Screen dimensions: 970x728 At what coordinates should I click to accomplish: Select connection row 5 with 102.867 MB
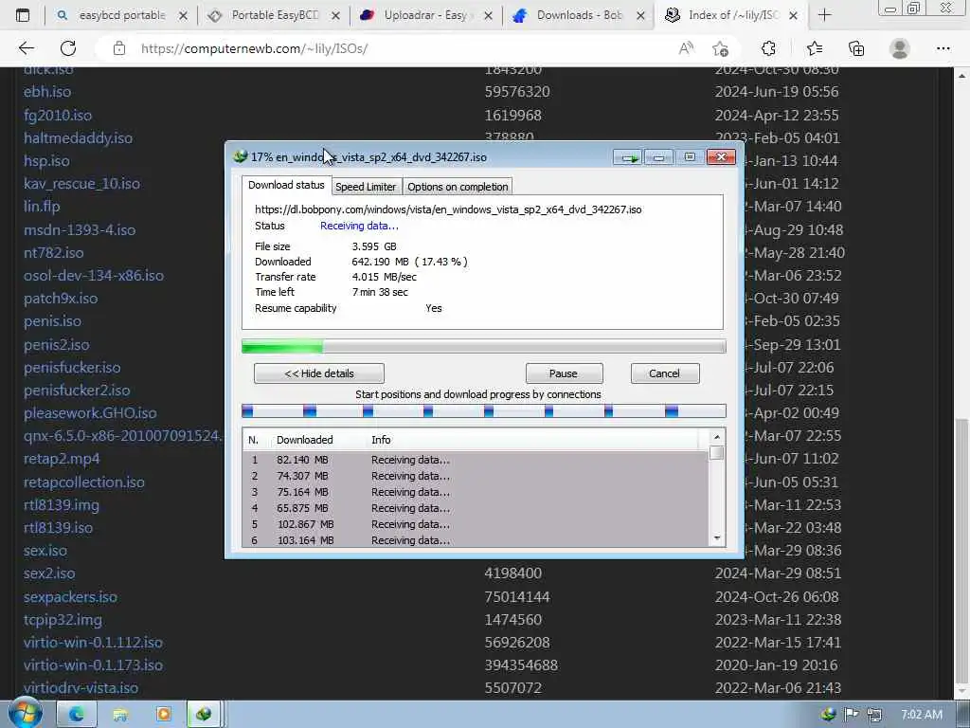[x=476, y=524]
